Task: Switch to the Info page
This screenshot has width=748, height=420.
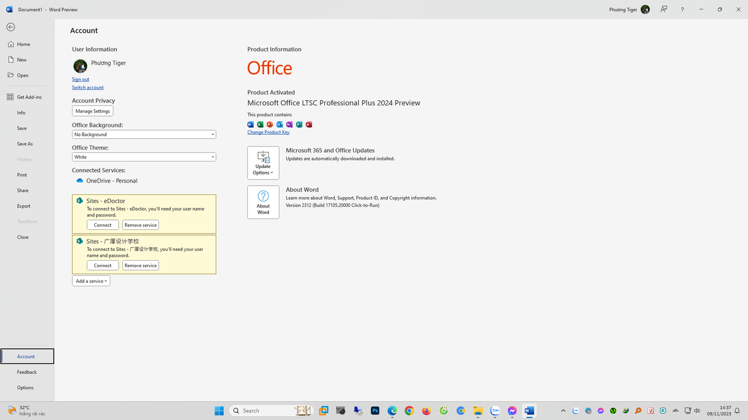Action: (x=27, y=113)
